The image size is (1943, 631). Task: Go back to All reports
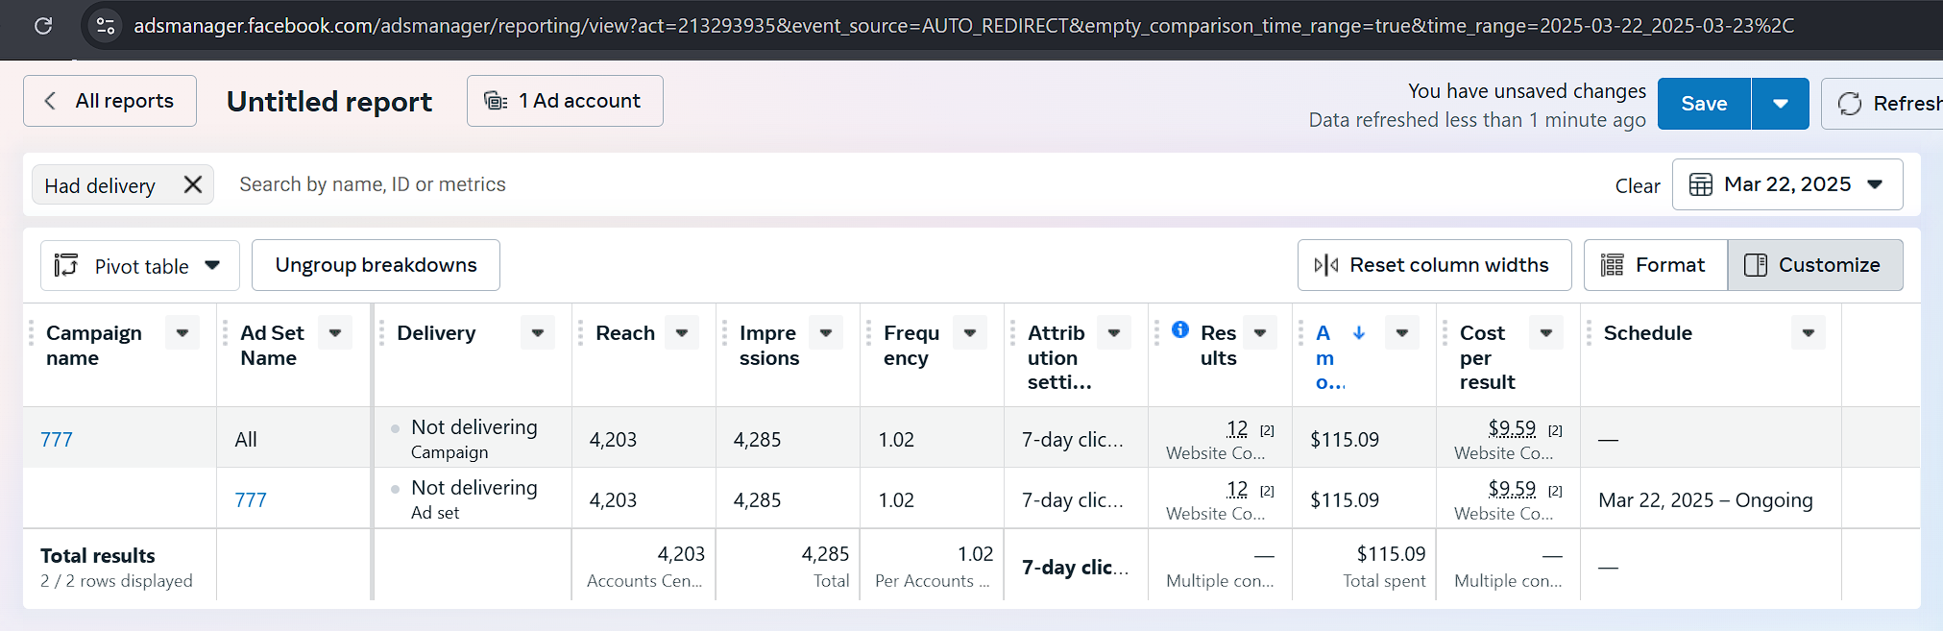coord(109,101)
